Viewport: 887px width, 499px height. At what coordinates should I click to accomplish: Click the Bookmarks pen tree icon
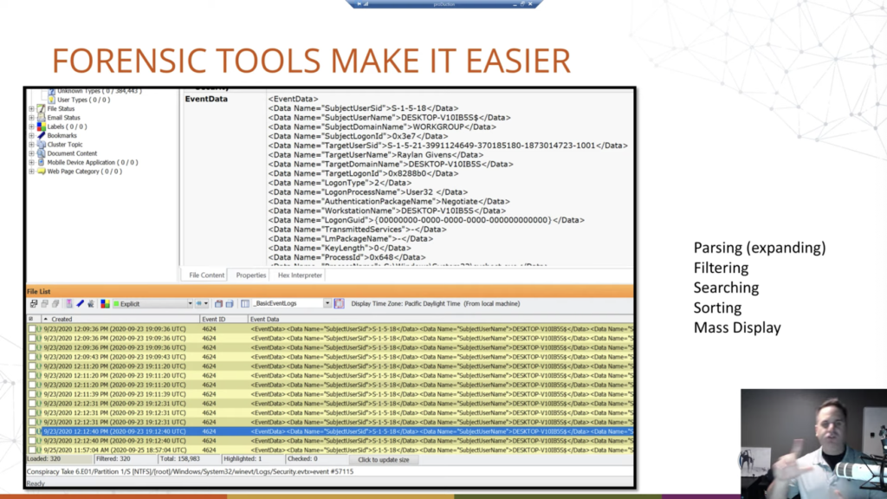[41, 136]
